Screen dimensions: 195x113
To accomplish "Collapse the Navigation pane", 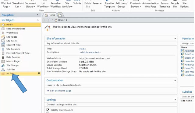I will pyautogui.click(x=38, y=15).
